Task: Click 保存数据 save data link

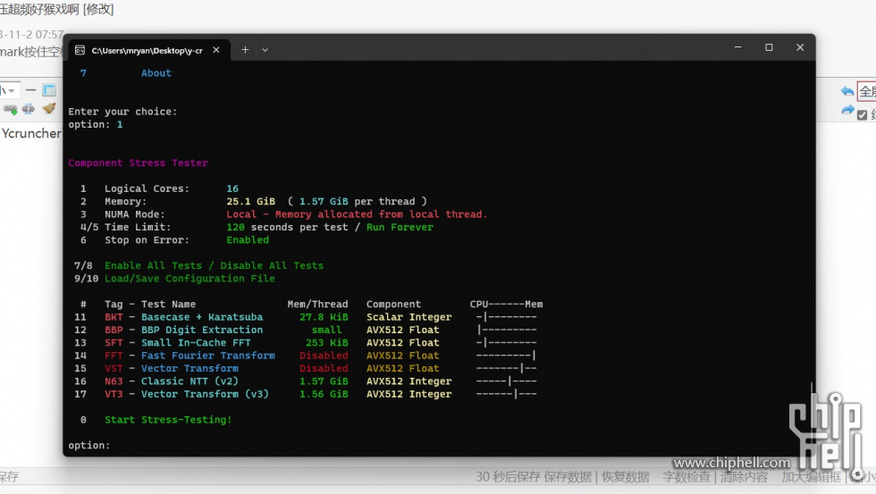Action: click(x=568, y=477)
